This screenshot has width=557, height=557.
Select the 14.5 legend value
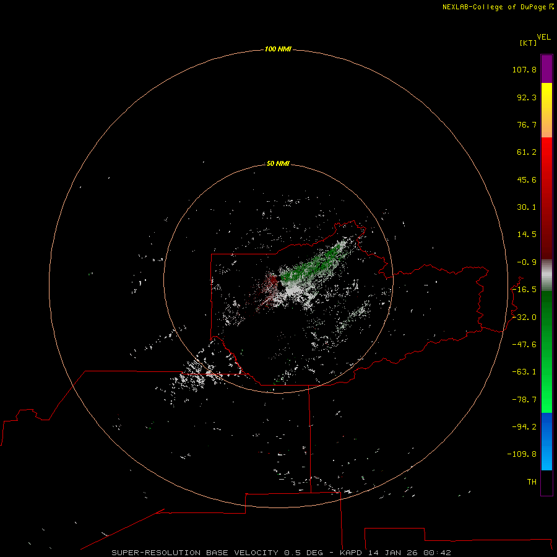[527, 235]
